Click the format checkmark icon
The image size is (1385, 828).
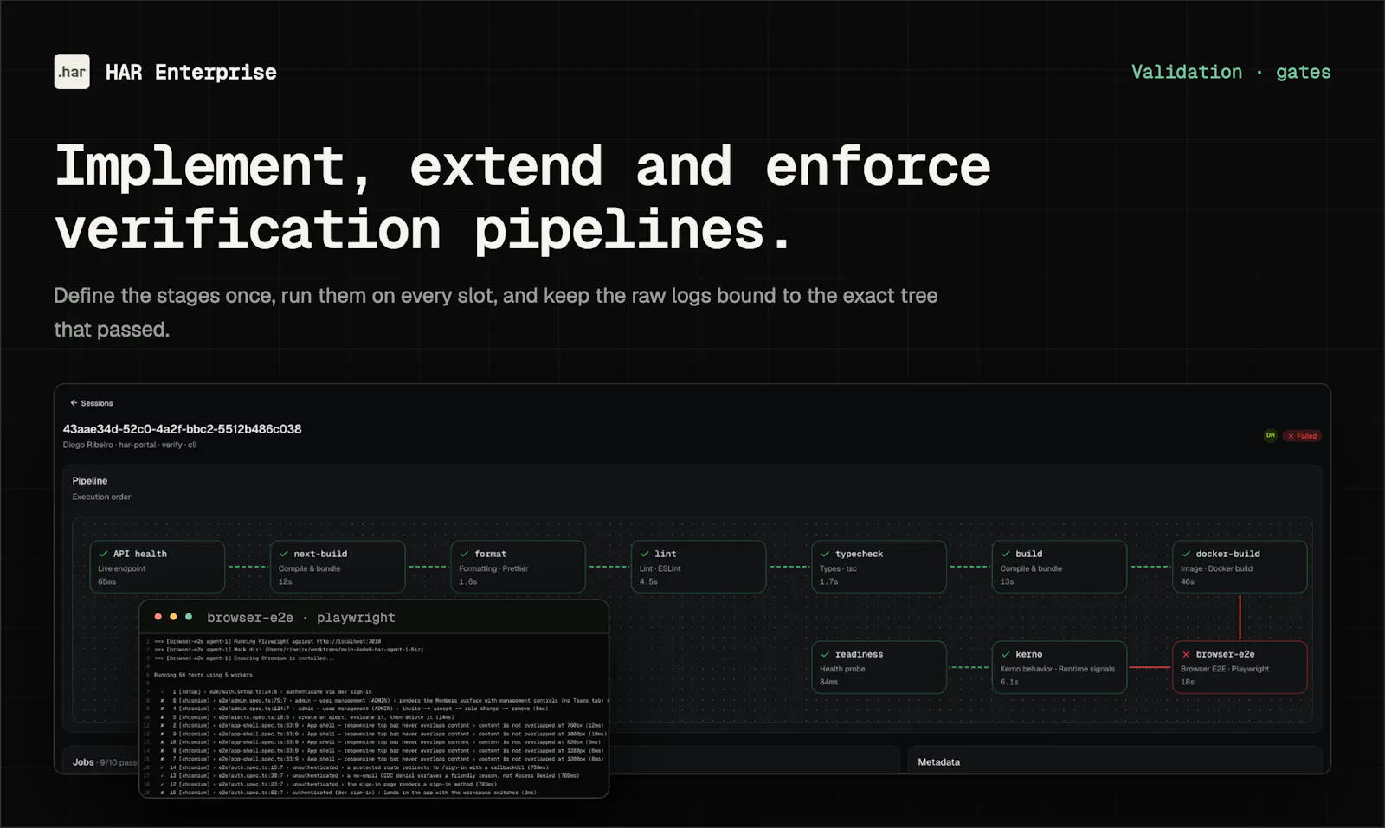pyautogui.click(x=465, y=554)
